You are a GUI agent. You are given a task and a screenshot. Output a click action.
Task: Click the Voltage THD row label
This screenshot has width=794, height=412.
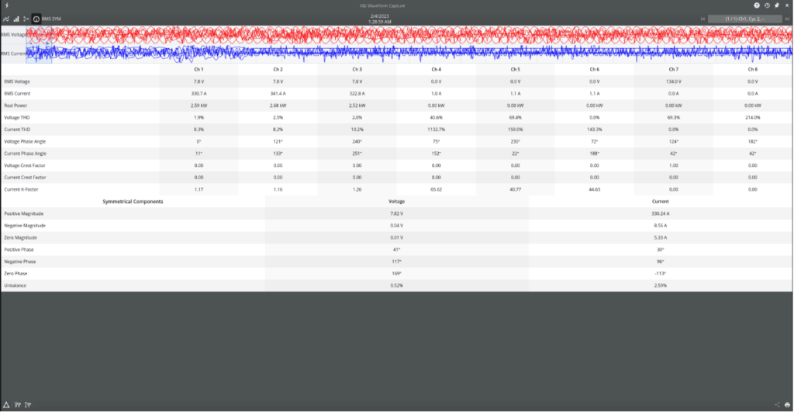17,118
